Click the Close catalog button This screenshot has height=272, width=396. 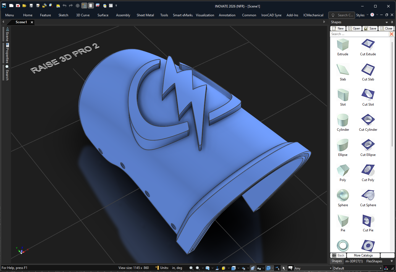tap(386, 28)
